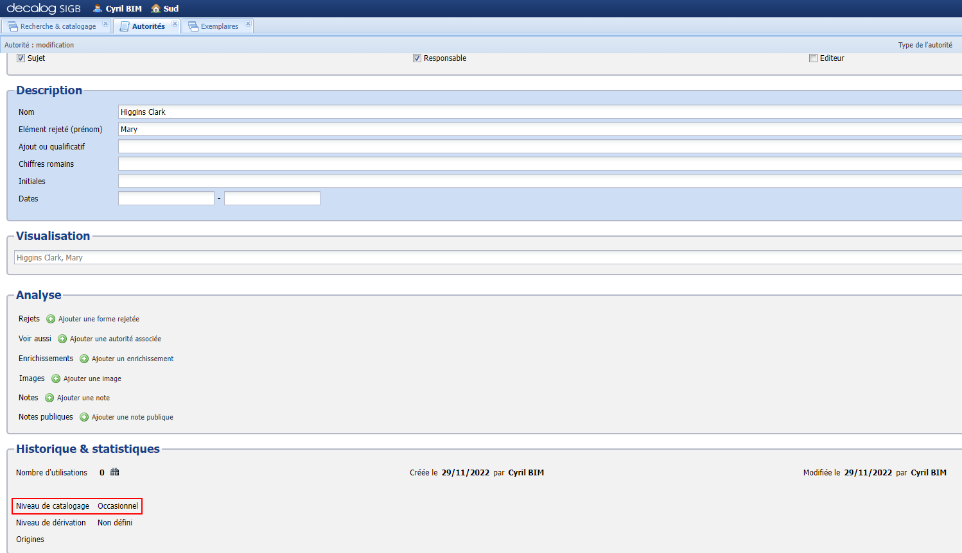Add a public note with the plus icon
Image resolution: width=962 pixels, height=553 pixels.
83,417
